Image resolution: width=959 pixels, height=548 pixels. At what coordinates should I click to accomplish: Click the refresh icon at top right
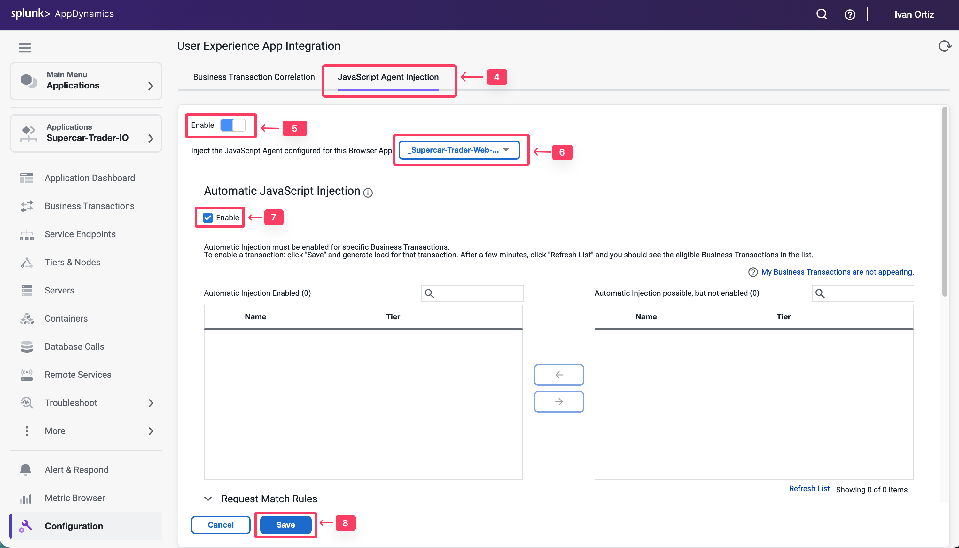click(944, 46)
